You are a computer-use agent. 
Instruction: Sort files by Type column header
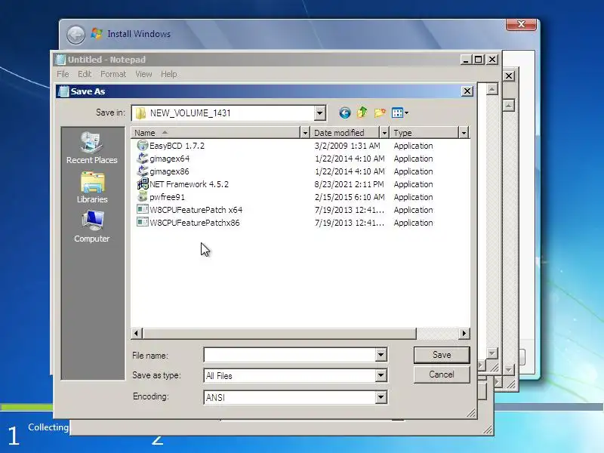[424, 133]
